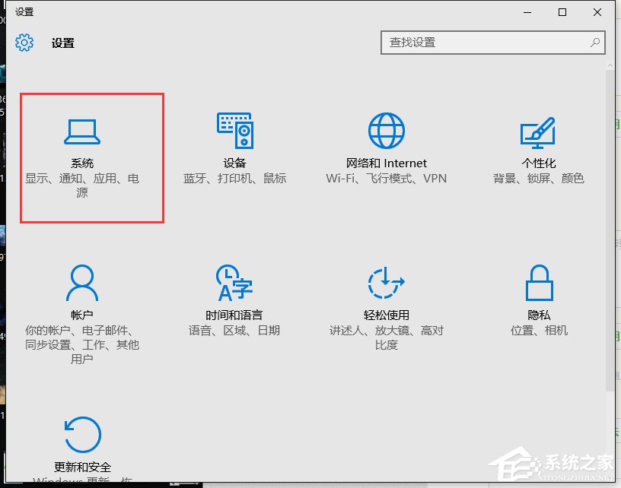Click the globe icon on 网络和 Internet tile
This screenshot has width=621, height=488.
point(386,129)
